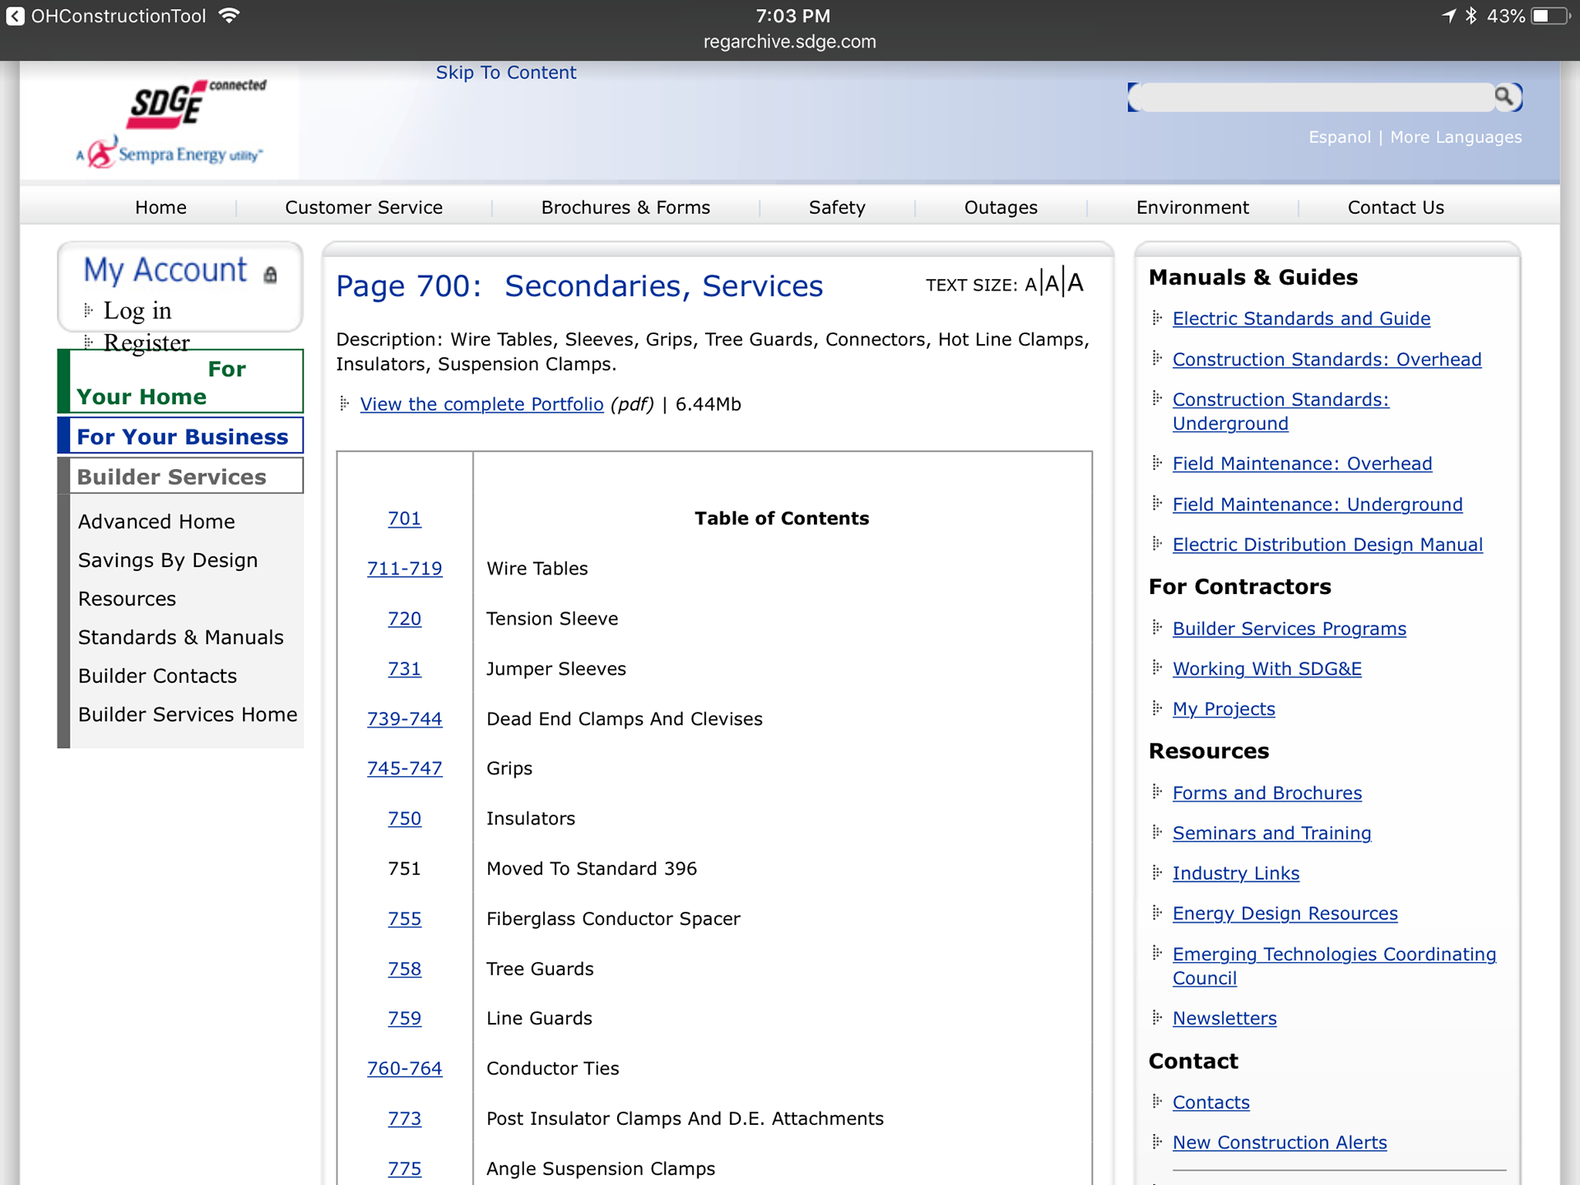Open the Outages menu item
Image resolution: width=1580 pixels, height=1185 pixels.
point(1001,207)
